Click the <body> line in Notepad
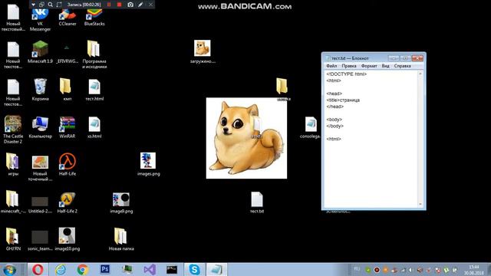The image size is (491, 276). click(x=334, y=120)
